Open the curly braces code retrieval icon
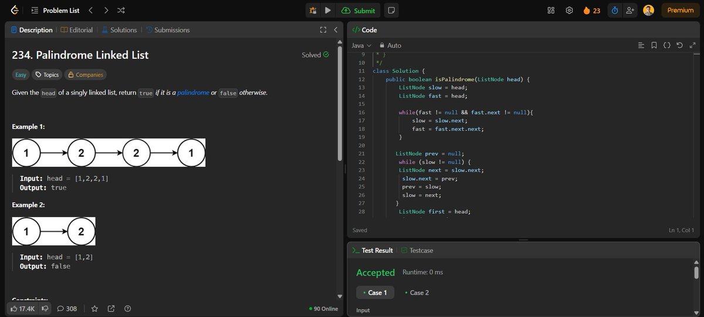 click(x=666, y=45)
